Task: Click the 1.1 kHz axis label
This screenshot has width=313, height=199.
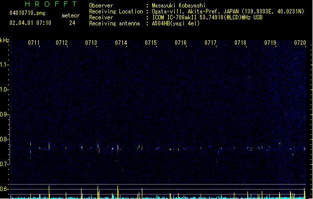Action: [4, 65]
